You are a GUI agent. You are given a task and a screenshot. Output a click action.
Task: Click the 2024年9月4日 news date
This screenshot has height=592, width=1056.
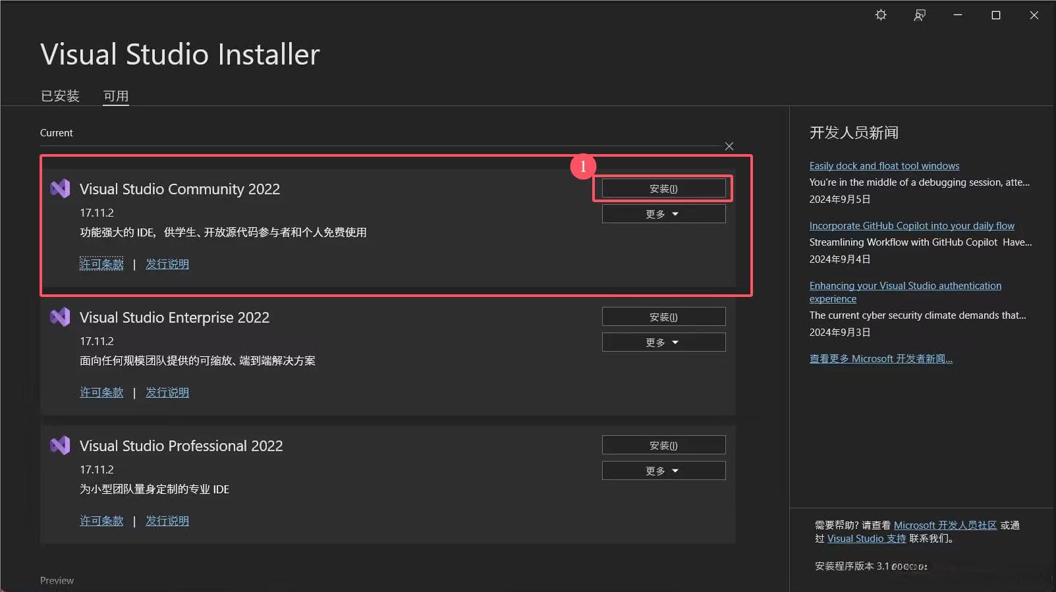click(840, 259)
